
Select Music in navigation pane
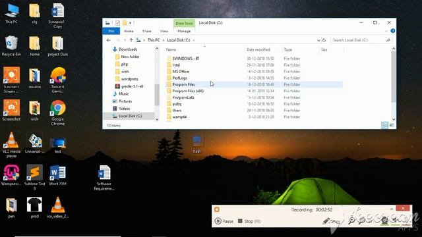coord(124,93)
